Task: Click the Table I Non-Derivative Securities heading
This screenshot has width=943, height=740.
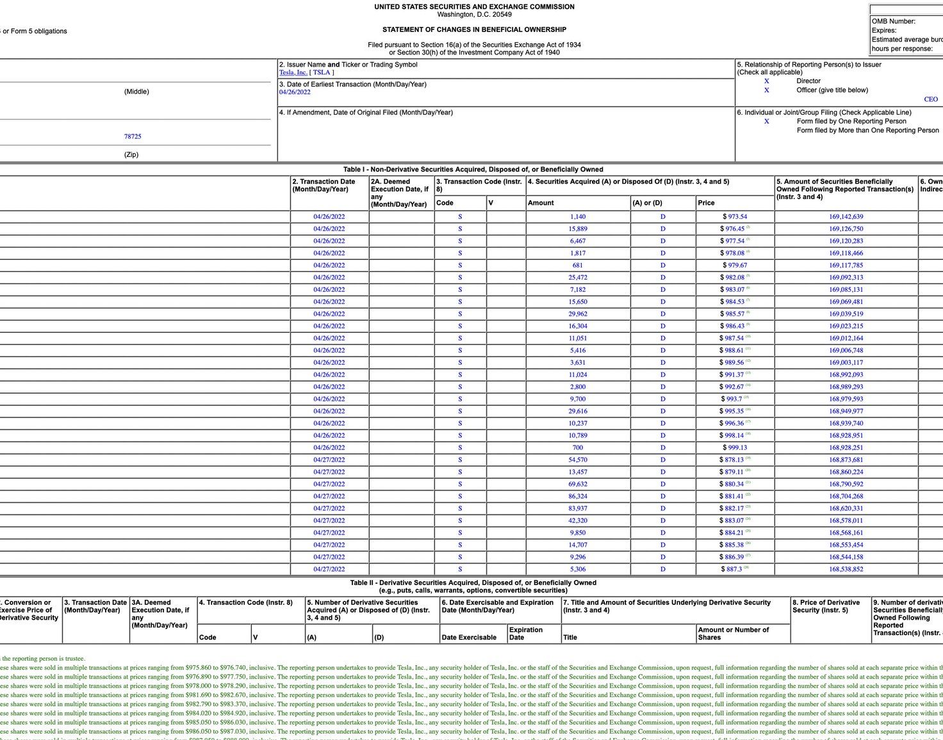Action: [x=473, y=170]
